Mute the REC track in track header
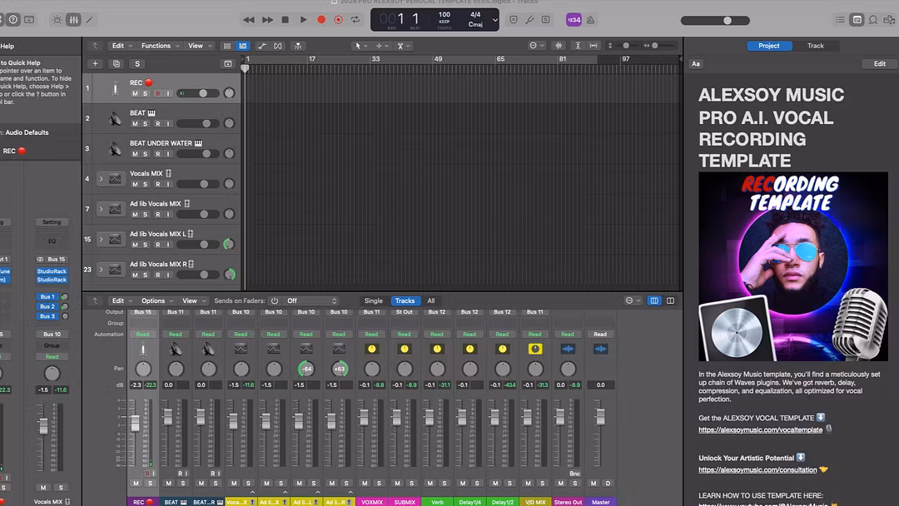The height and width of the screenshot is (506, 899). coord(135,93)
